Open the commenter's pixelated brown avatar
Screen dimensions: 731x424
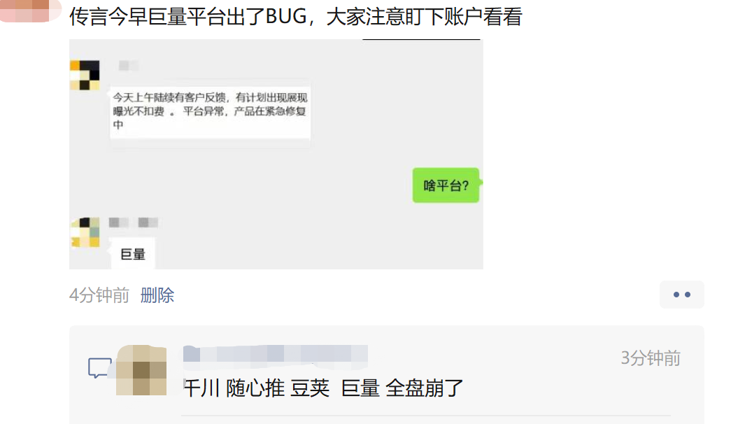(141, 370)
